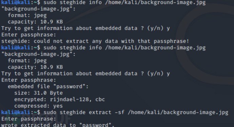Click the "size: 31.0 Byte" line
This screenshot has width=234, height=127.
point(39,93)
